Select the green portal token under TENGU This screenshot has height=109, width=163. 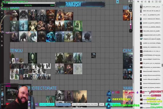[x=32, y=58]
